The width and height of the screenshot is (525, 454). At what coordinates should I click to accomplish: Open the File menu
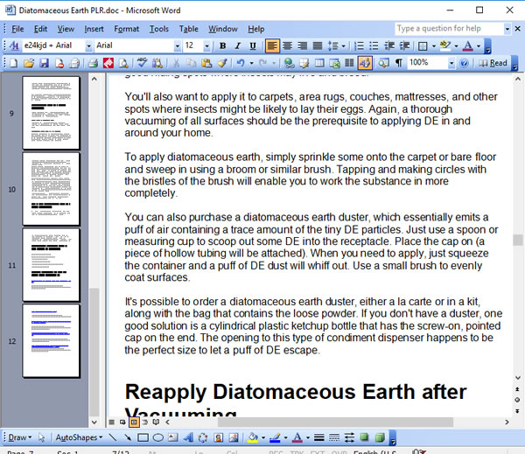(x=17, y=29)
